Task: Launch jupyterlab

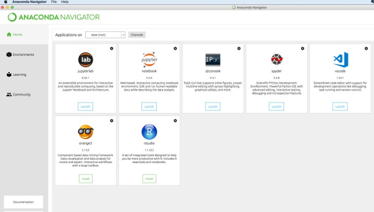Action: point(85,106)
